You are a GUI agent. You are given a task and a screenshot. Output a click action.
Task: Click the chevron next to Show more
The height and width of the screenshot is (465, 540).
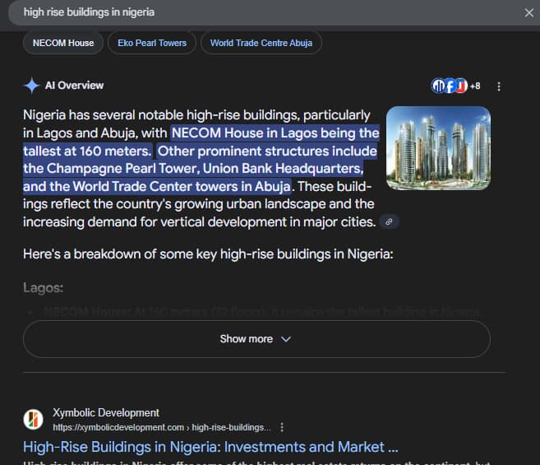(x=286, y=339)
